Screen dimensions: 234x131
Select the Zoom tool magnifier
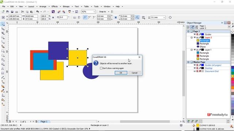3,37
